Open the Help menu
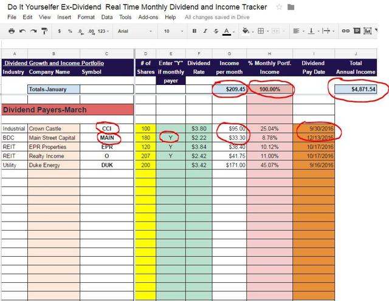Screen dimensions: 389x301 [170, 17]
